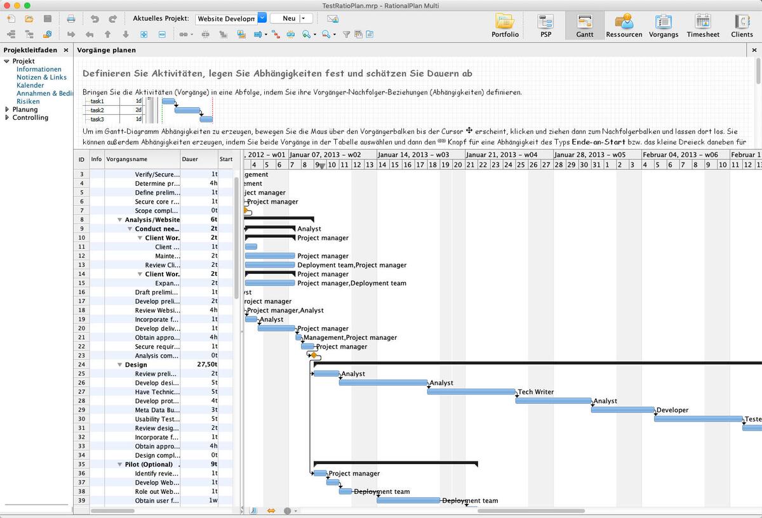Open the Aktuelles Projekt dropdown
Viewport: 762px width, 518px height.
pos(261,18)
